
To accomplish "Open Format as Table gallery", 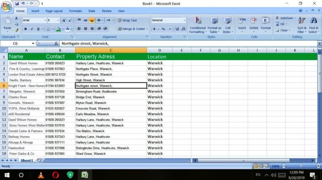I will click(x=215, y=26).
